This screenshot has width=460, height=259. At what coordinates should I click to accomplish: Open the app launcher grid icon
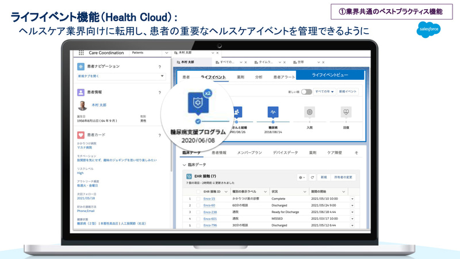click(81, 53)
